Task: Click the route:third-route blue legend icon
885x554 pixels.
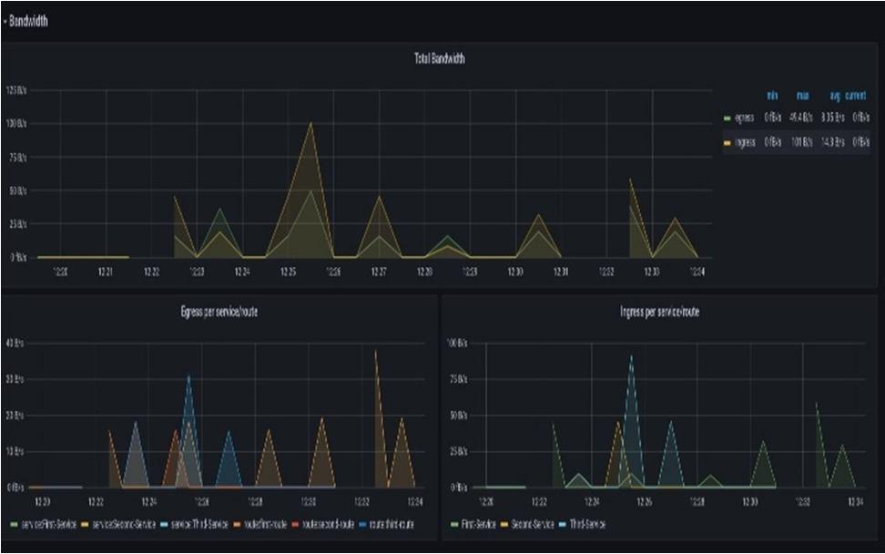Action: click(363, 525)
